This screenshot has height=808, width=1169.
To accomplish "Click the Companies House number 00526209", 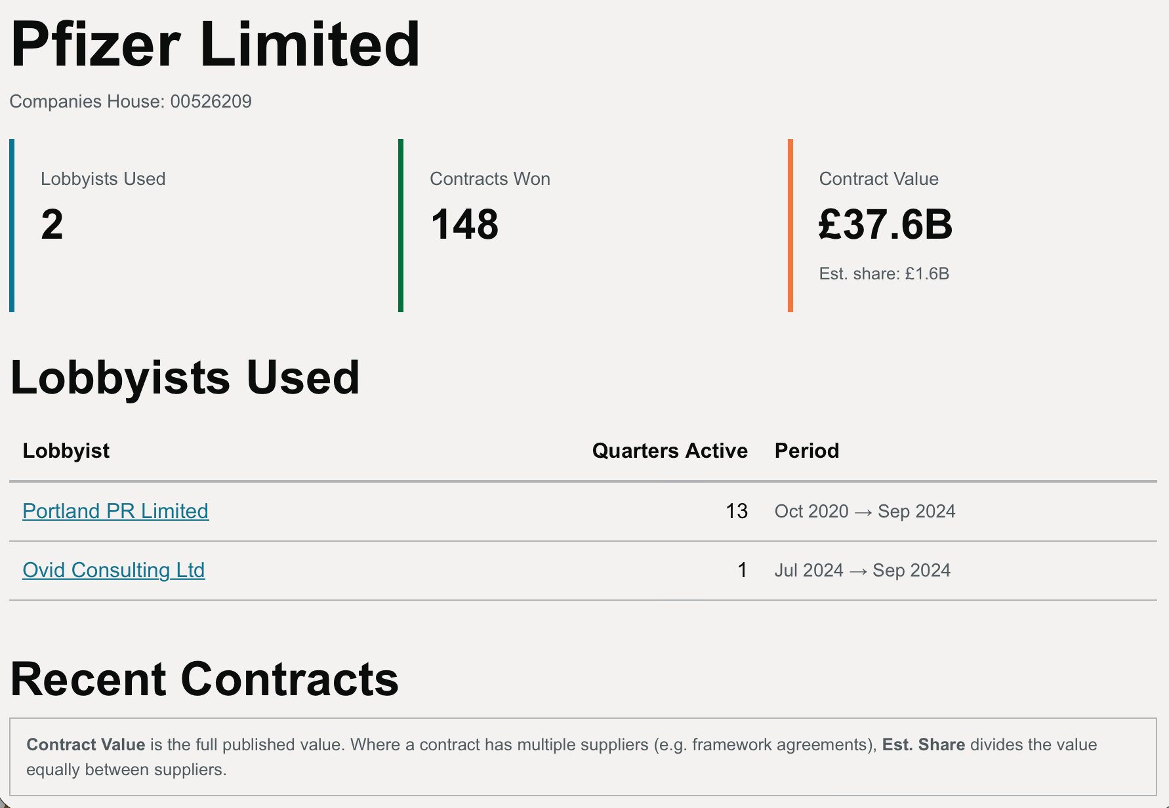I will [211, 102].
